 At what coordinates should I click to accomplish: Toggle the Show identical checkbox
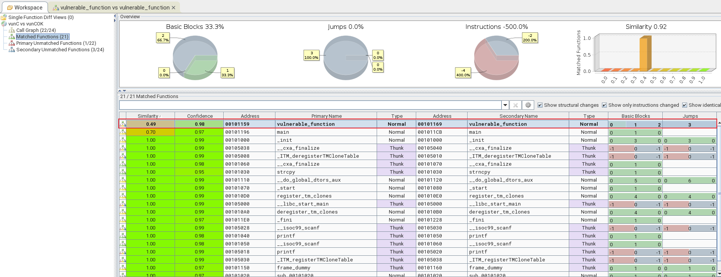point(684,105)
